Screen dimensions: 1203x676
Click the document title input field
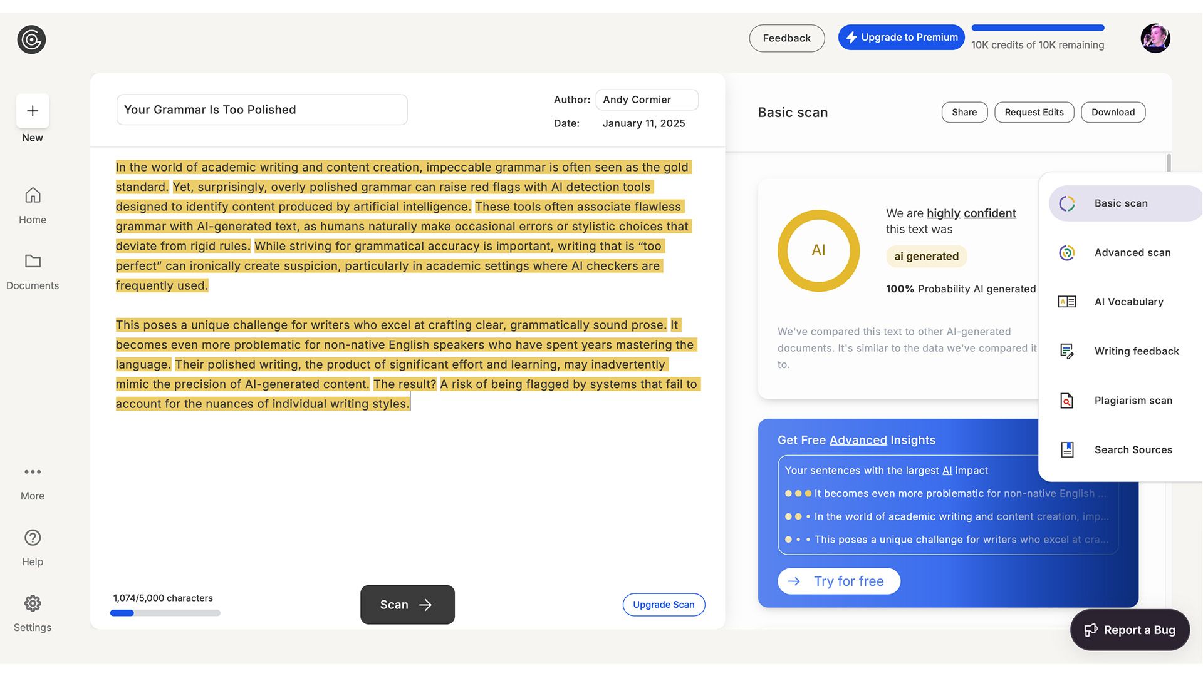point(261,109)
